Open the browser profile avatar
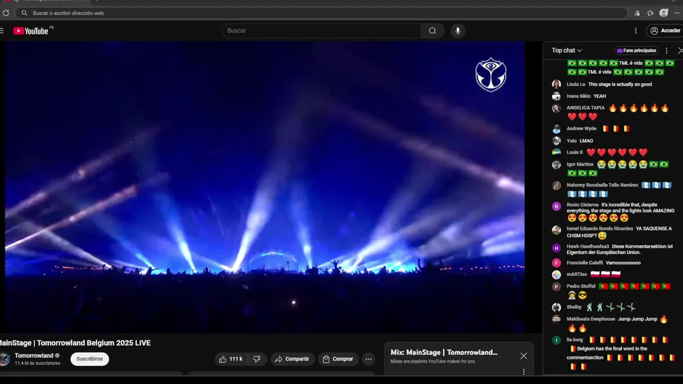683x384 pixels. [x=664, y=13]
